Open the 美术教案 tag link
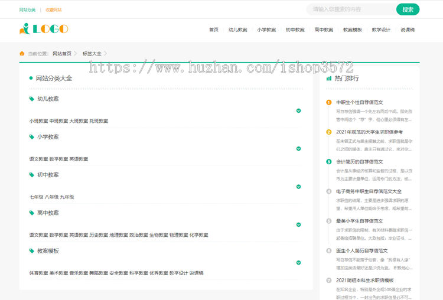Screen dimensions: 443x300 (58, 273)
